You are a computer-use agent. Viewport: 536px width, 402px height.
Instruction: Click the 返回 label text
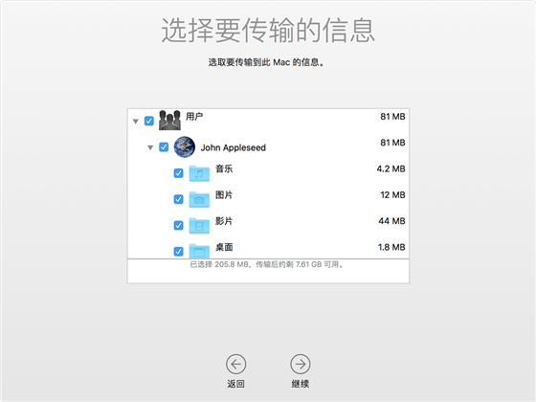pos(235,384)
